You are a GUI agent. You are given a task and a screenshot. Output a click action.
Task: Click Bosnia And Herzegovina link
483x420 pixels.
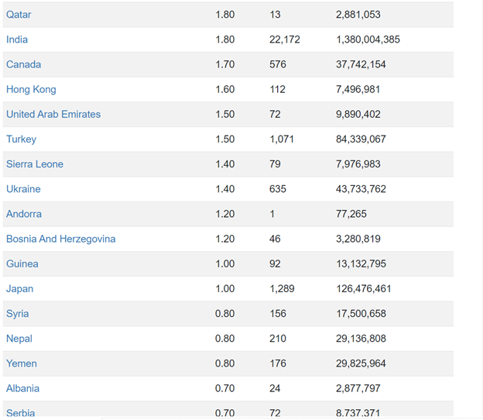tap(60, 239)
